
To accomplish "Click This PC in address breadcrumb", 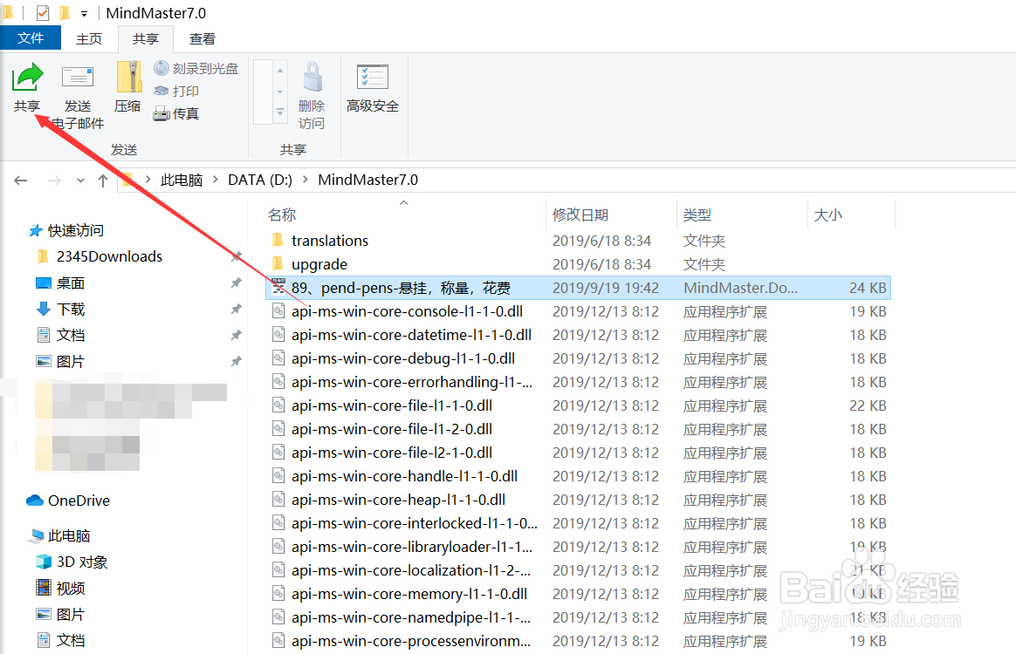I will (182, 180).
